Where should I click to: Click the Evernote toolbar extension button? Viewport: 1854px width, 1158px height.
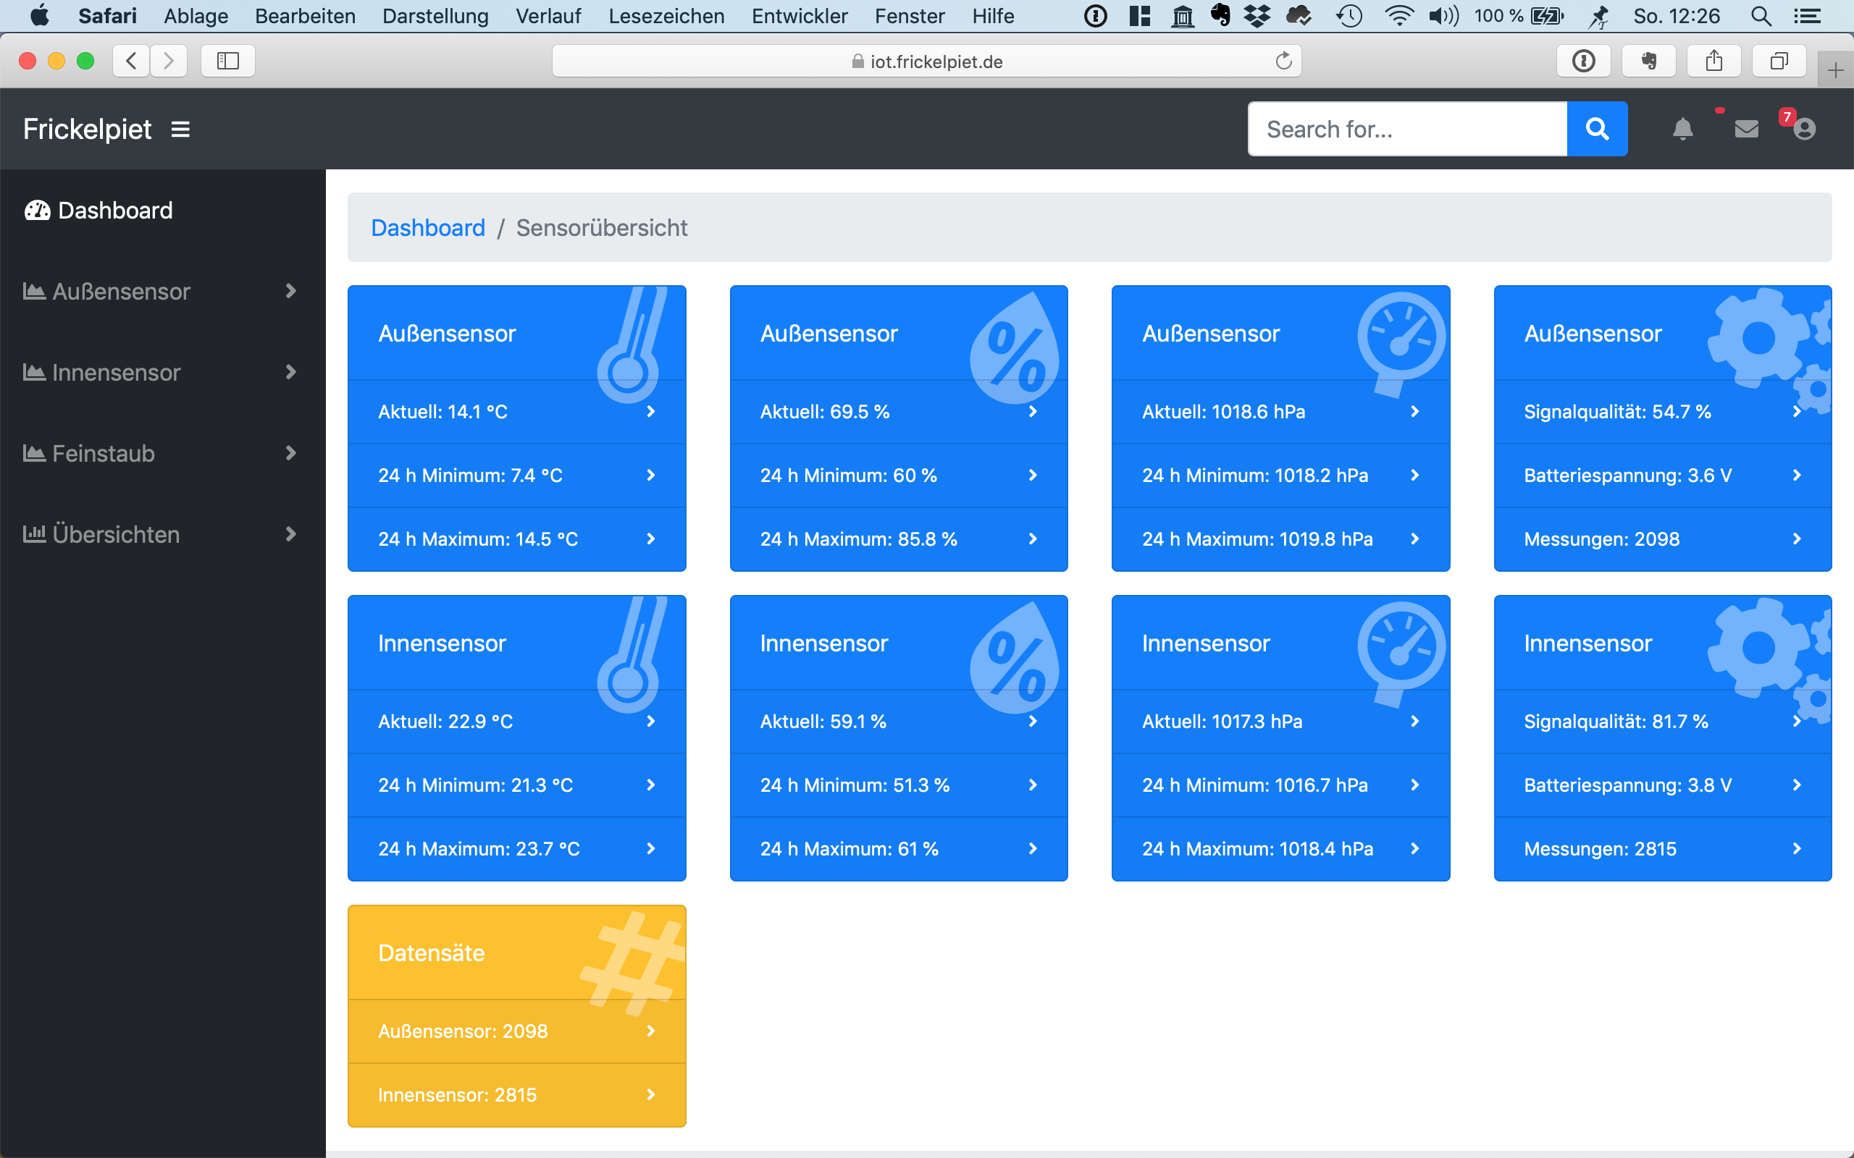(1648, 61)
